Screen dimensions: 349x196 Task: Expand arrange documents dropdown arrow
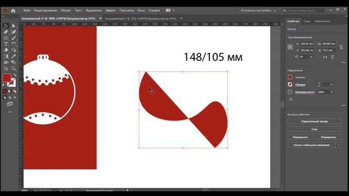click(173, 10)
